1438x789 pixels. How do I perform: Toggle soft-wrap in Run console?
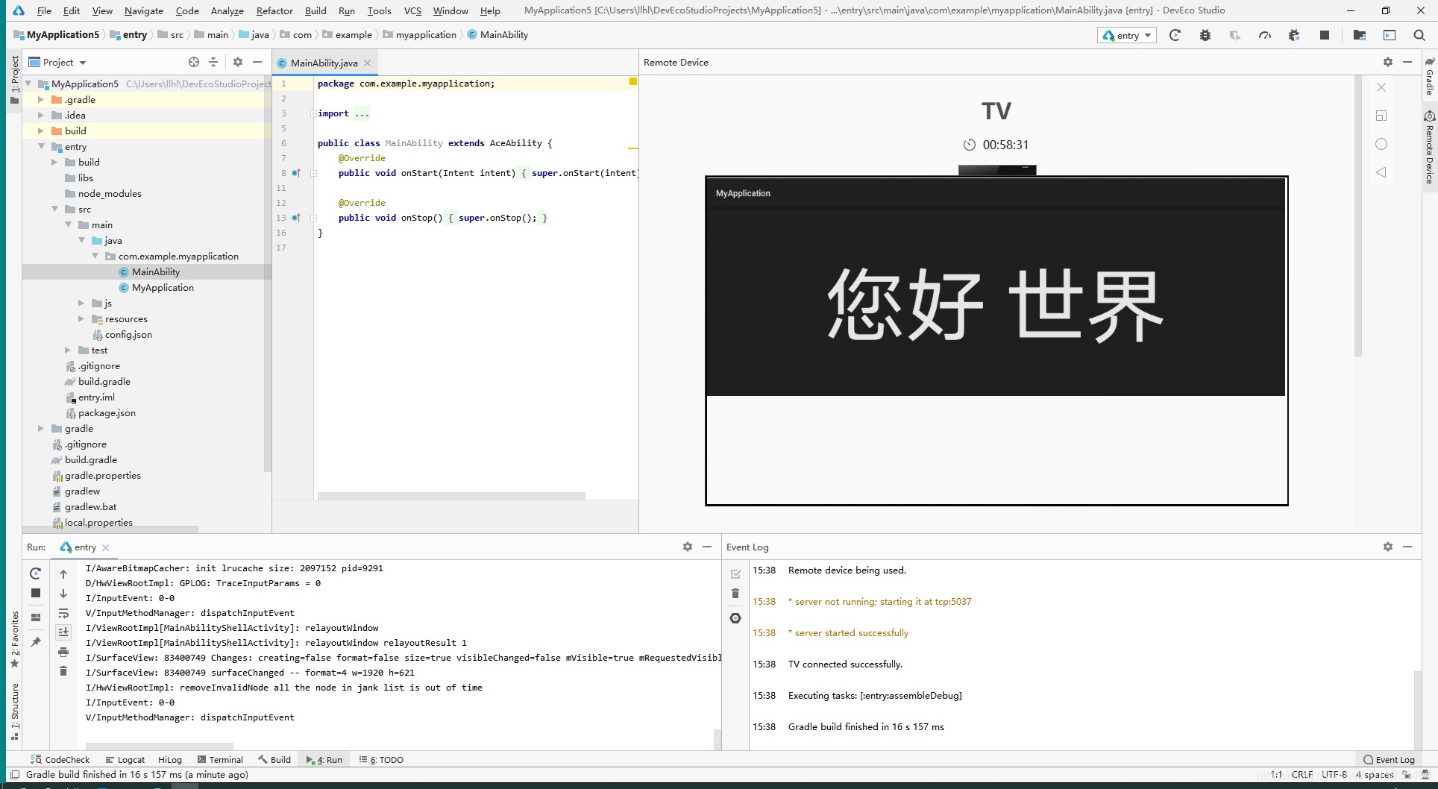(63, 613)
